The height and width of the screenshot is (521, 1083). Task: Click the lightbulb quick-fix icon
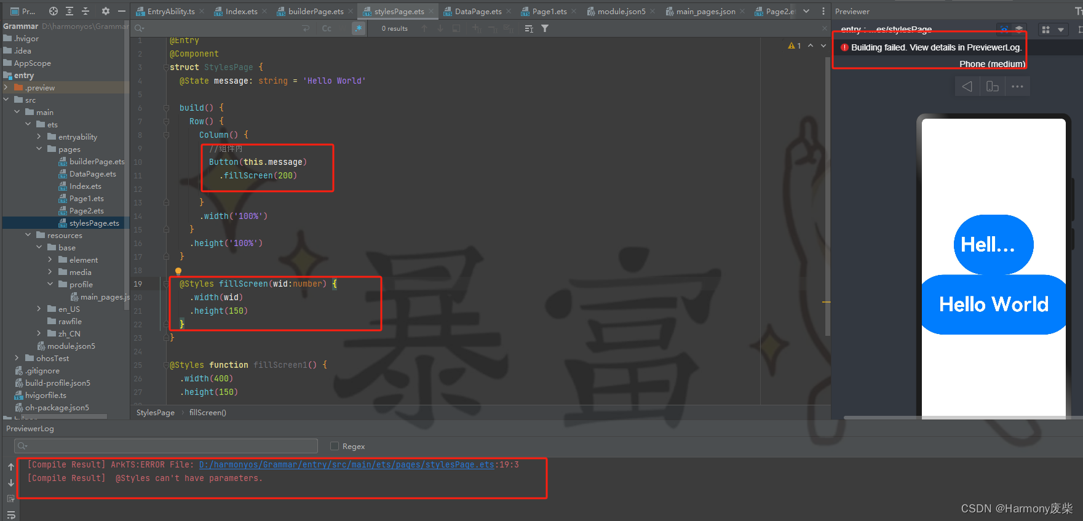pyautogui.click(x=178, y=271)
